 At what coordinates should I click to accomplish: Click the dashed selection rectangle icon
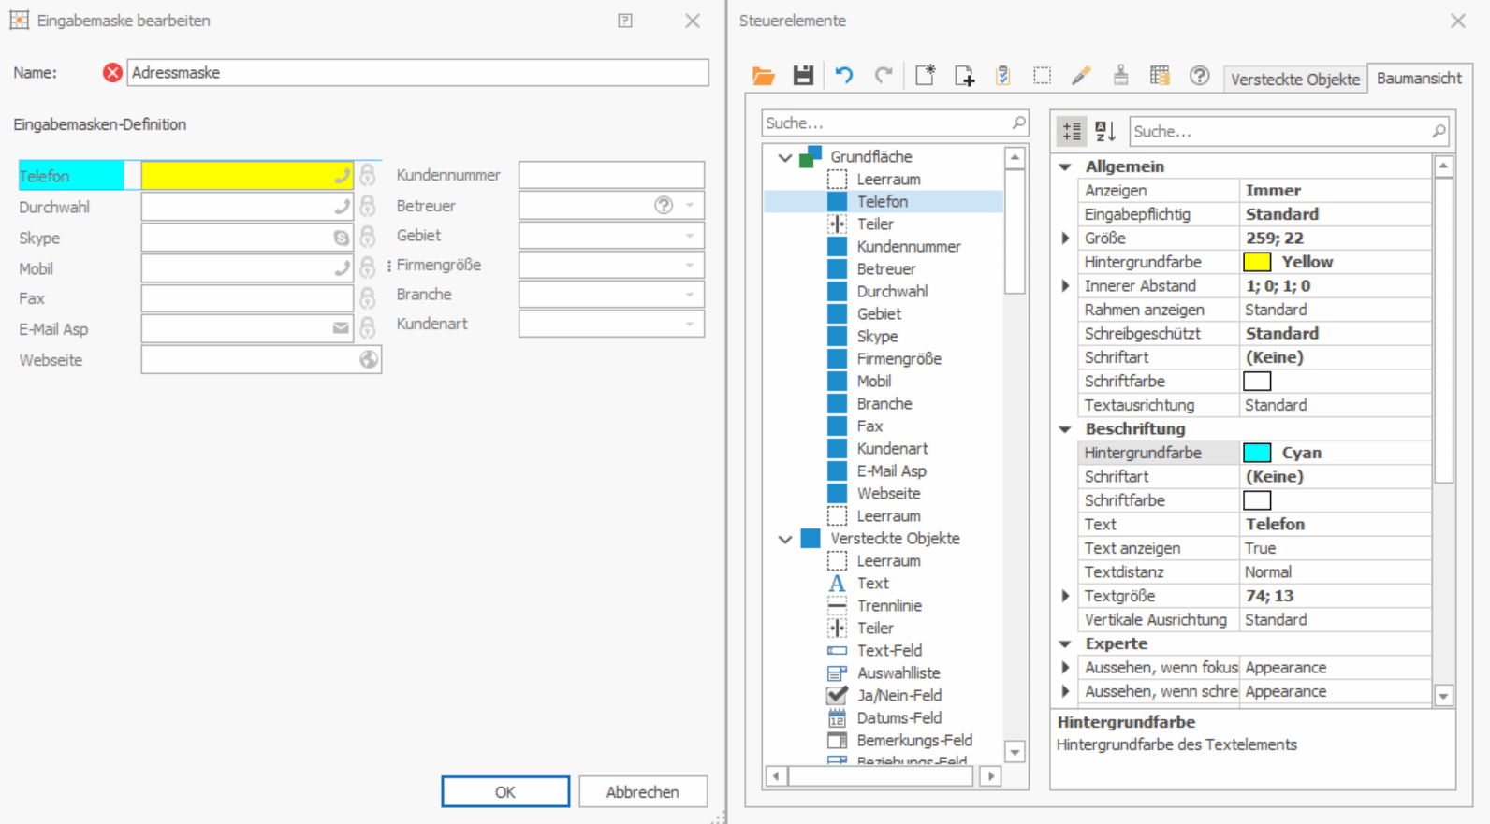pos(1042,76)
